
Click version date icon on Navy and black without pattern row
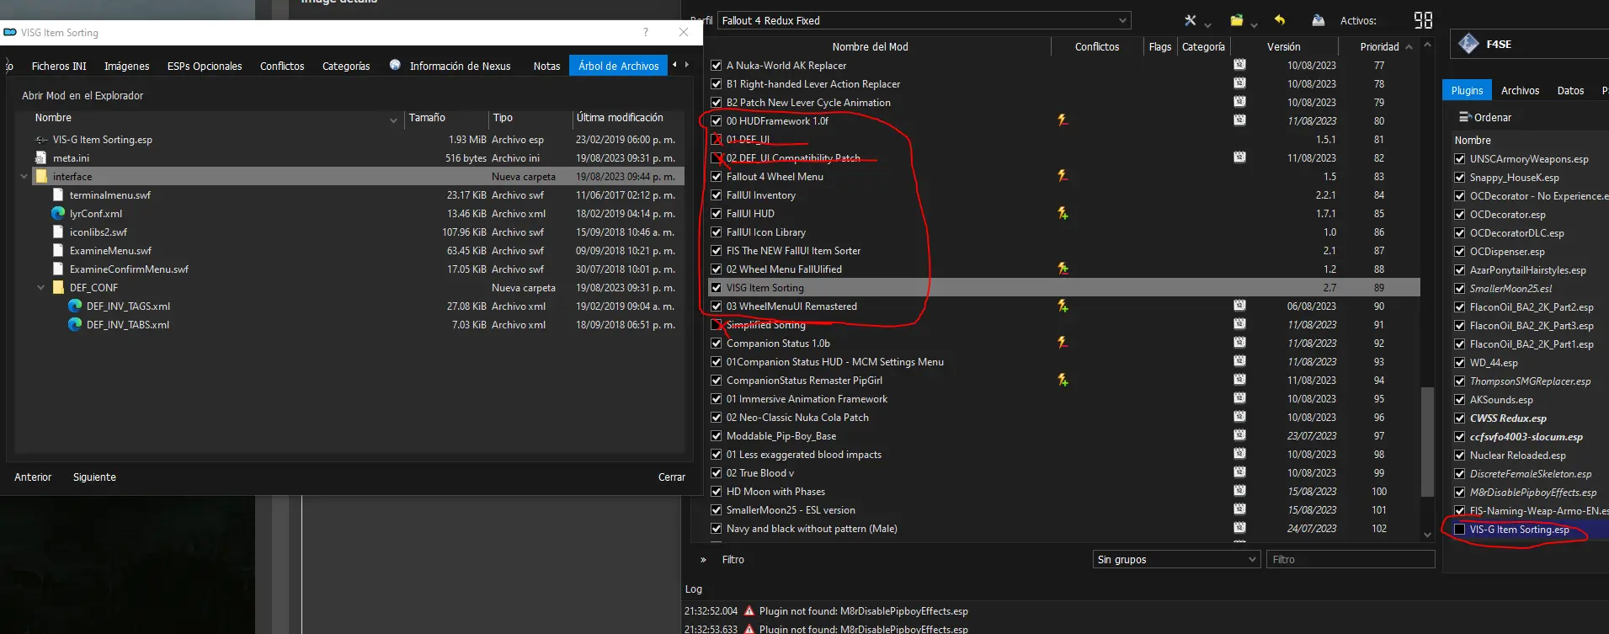[x=1239, y=528]
